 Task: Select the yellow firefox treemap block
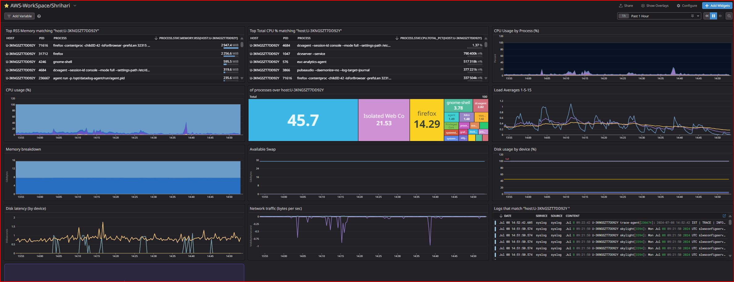coord(427,120)
